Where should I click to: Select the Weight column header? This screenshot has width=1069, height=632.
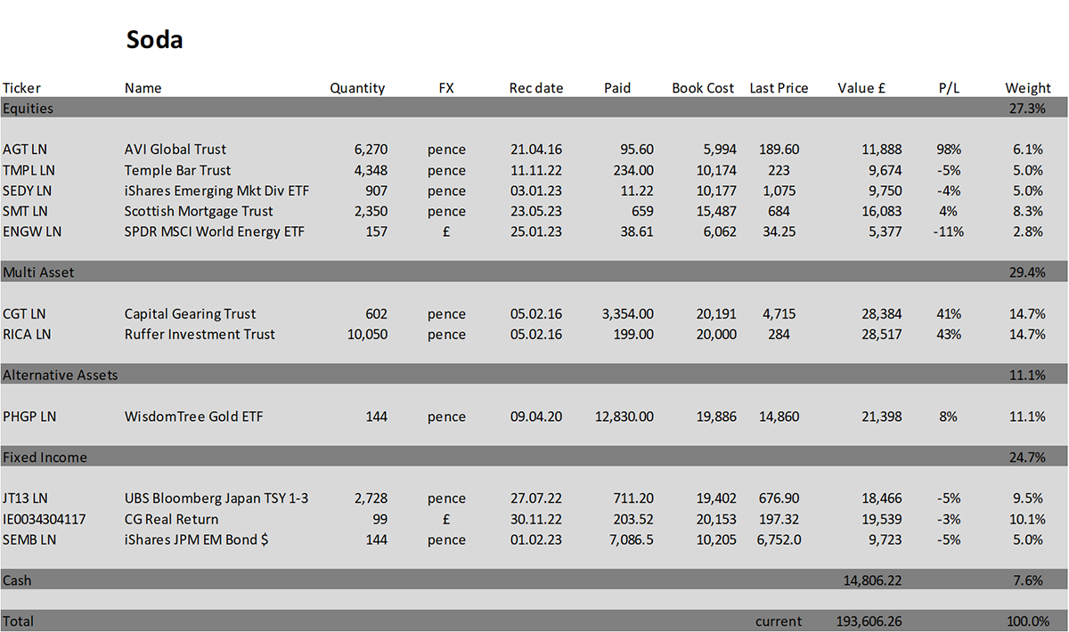tap(1028, 88)
